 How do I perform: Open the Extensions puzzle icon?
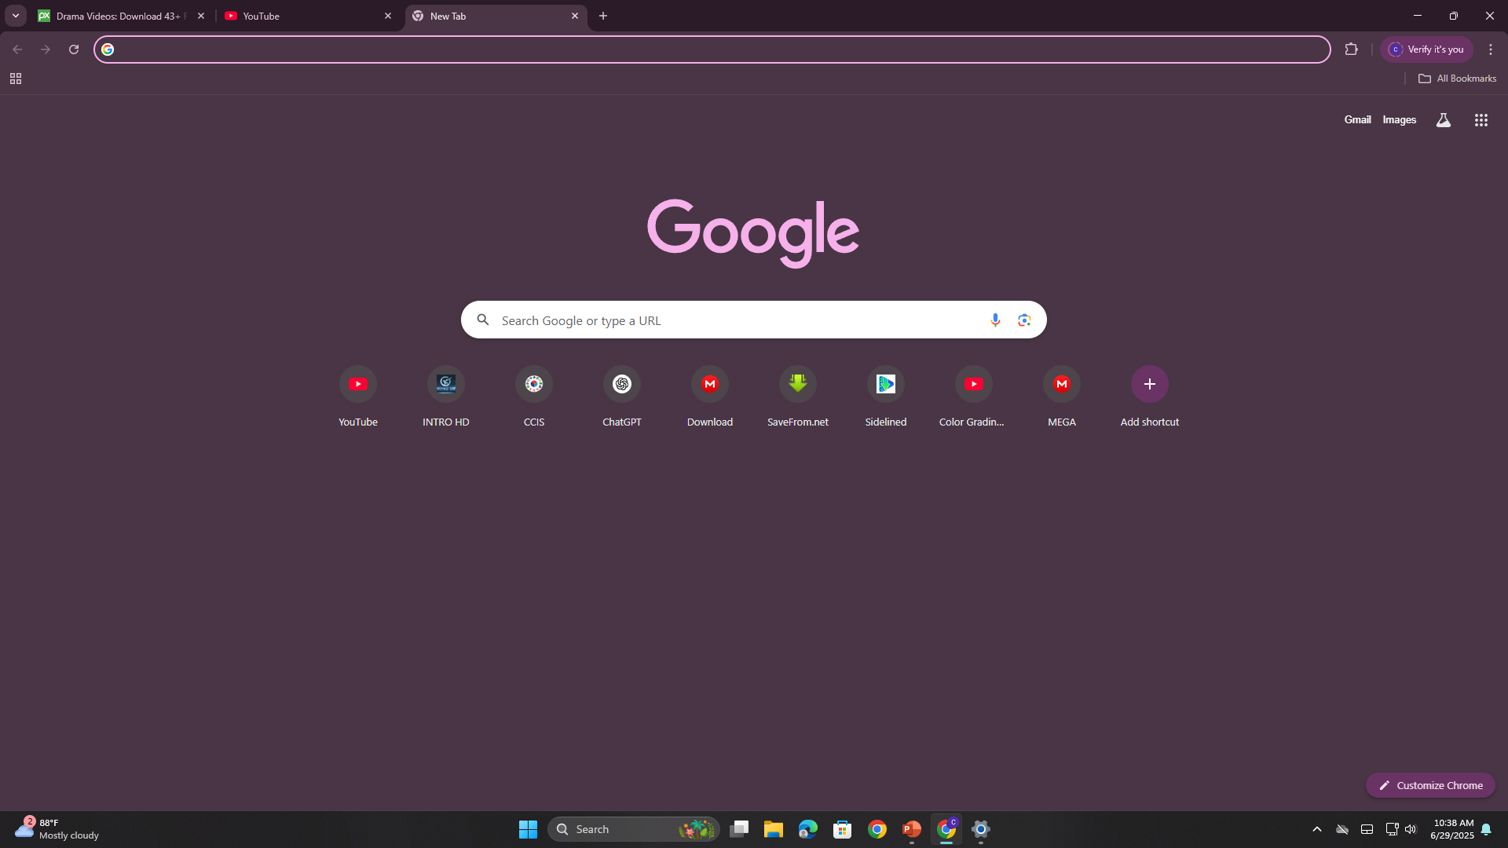click(1351, 49)
